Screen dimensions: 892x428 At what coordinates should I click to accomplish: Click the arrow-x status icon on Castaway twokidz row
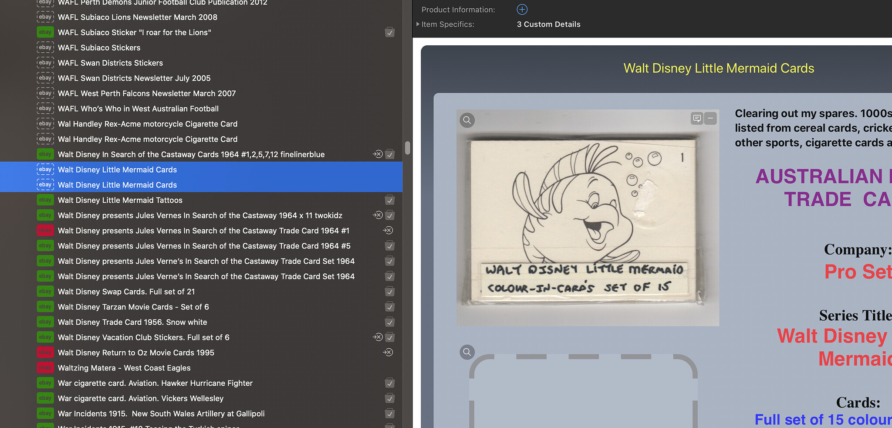click(378, 215)
